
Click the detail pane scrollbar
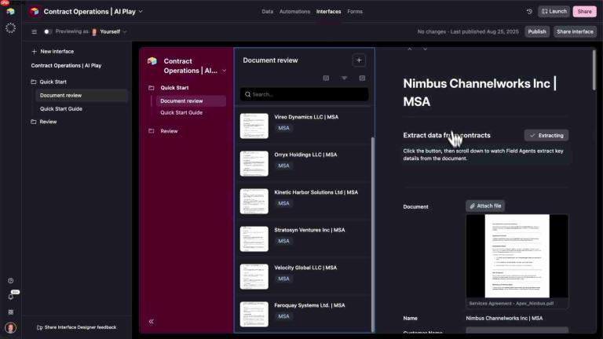(x=594, y=71)
